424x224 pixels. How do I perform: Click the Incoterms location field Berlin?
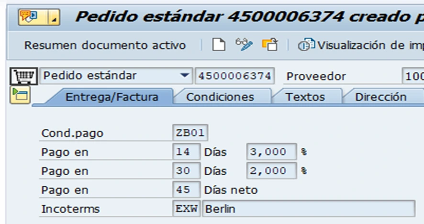(309, 209)
